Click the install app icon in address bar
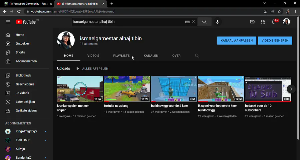The width and height of the screenshot is (300, 160). coord(265,11)
